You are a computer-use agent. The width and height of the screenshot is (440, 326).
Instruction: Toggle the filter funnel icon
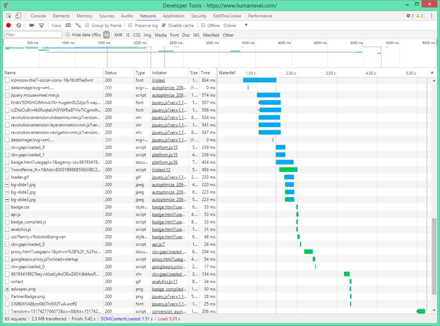pos(41,25)
